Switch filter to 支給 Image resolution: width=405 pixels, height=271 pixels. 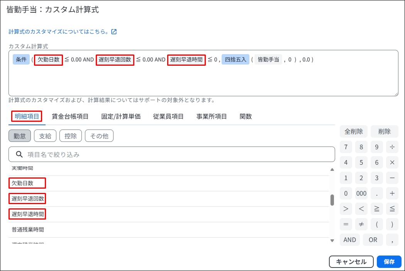[45, 136]
